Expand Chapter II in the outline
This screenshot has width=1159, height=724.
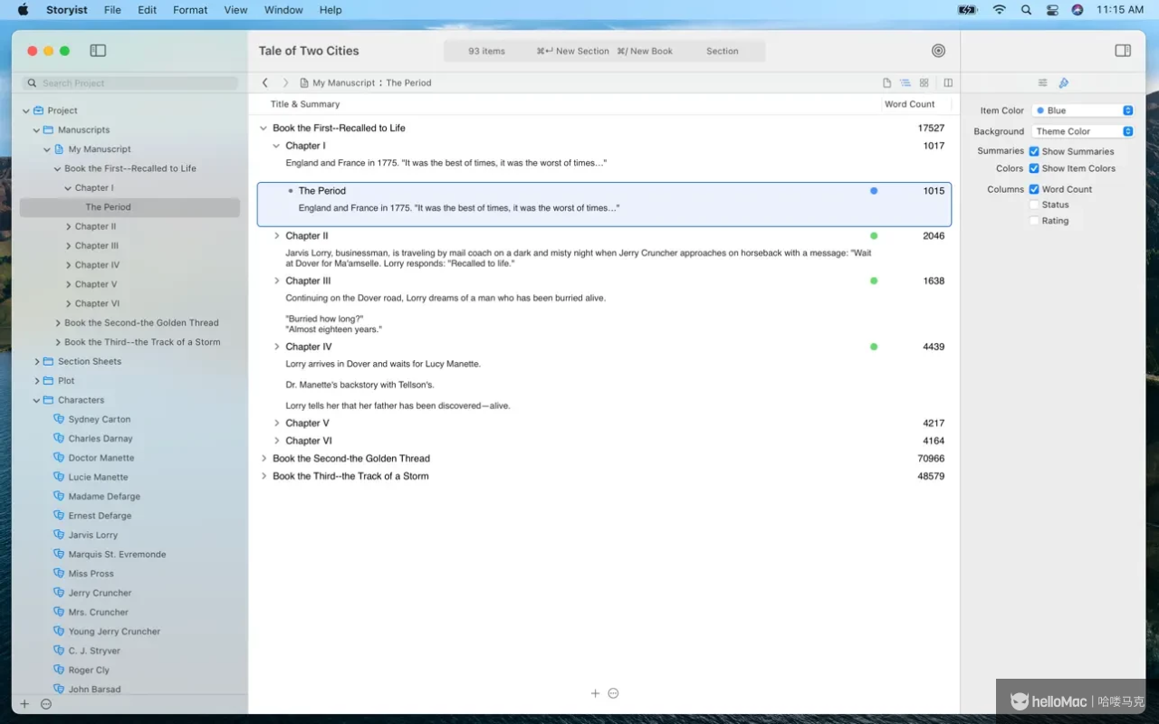(277, 235)
